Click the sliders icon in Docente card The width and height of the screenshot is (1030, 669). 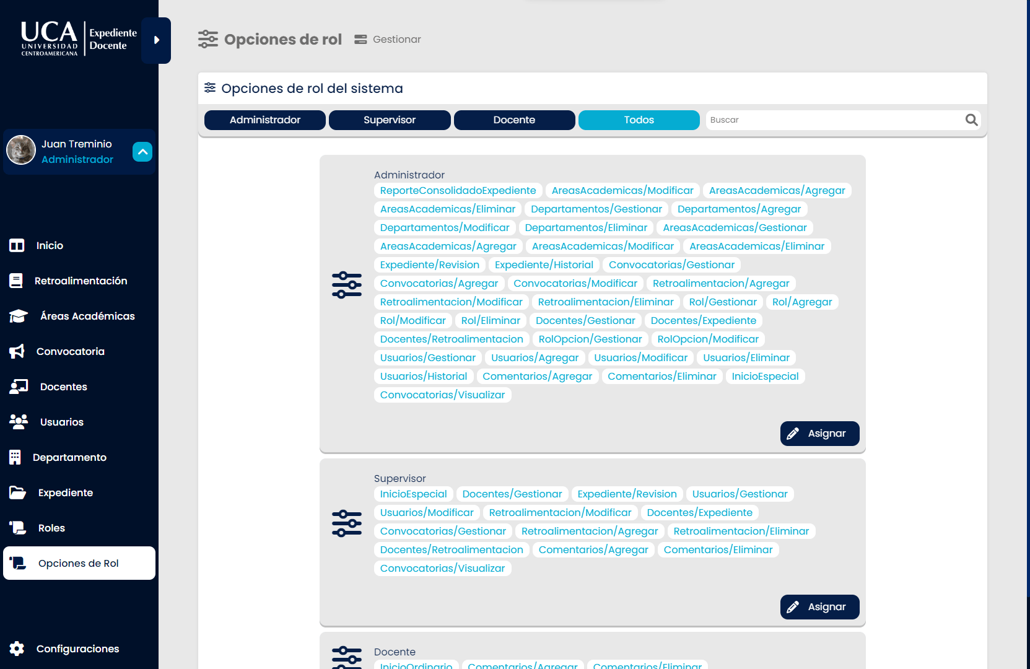coord(347,657)
